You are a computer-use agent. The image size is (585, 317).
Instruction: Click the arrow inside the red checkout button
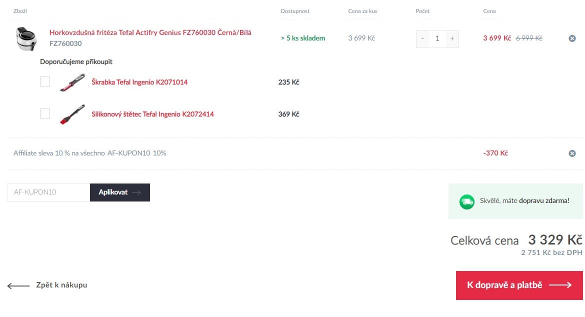560,285
